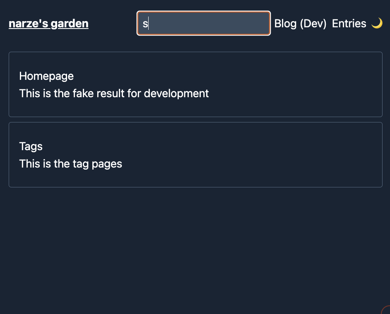Viewport: 390px width, 314px height.
Task: Focus the search input containing "s"
Action: click(x=203, y=23)
